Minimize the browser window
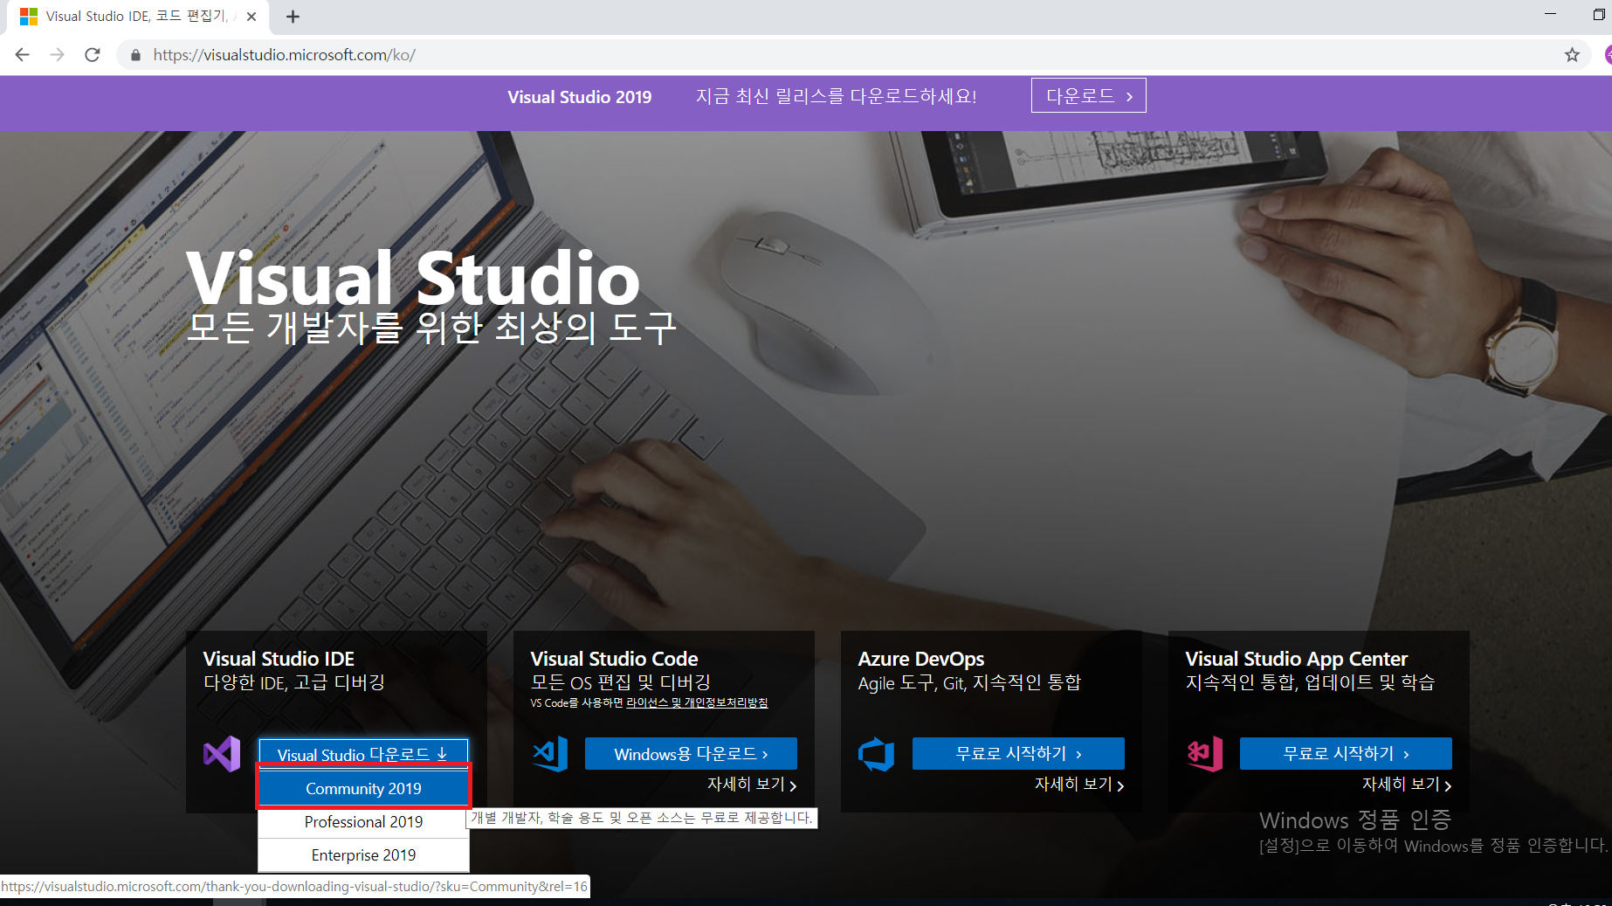This screenshot has height=906, width=1612. point(1550,14)
